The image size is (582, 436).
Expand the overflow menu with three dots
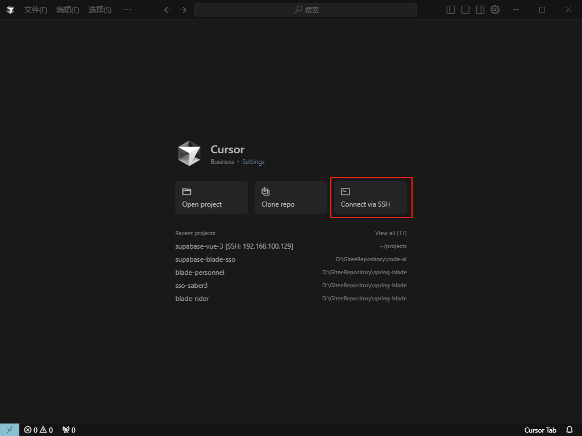point(127,10)
